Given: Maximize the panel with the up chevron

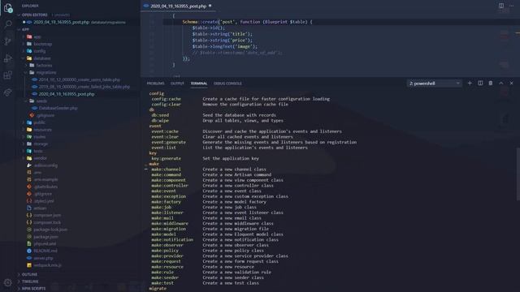Looking at the screenshot, I should pos(501,83).
